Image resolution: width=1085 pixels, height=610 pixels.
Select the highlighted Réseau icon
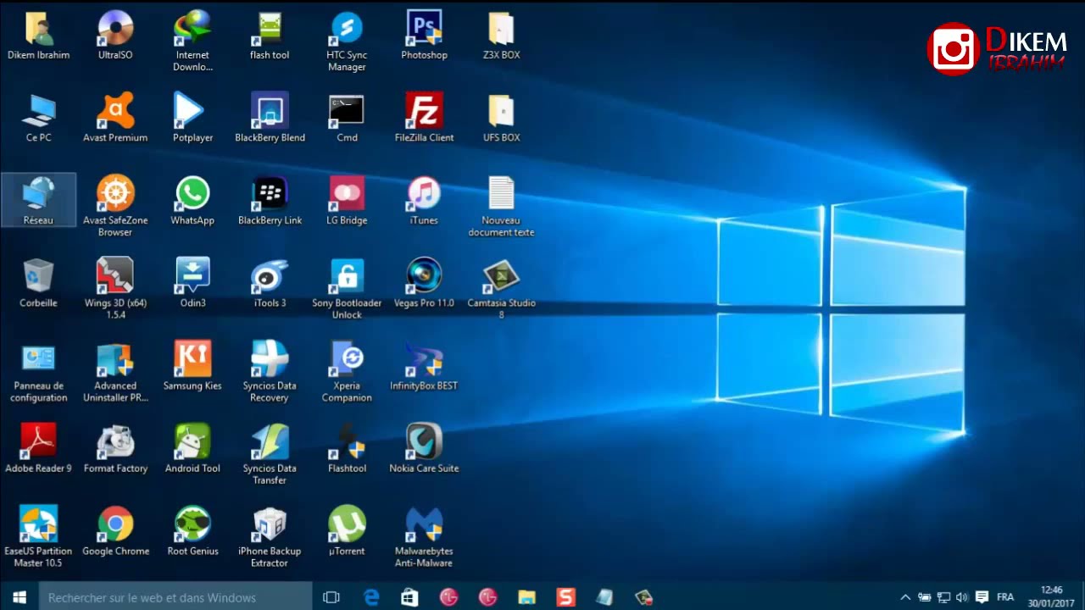(38, 200)
